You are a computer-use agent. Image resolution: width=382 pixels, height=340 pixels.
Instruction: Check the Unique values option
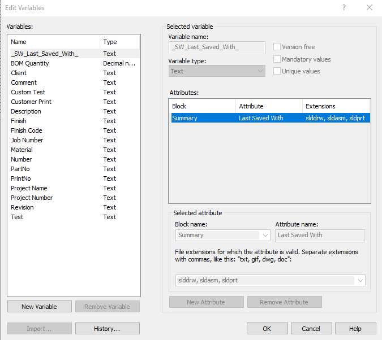pyautogui.click(x=277, y=71)
